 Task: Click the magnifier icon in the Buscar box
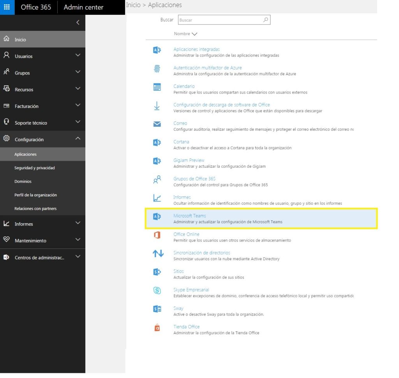coord(266,20)
